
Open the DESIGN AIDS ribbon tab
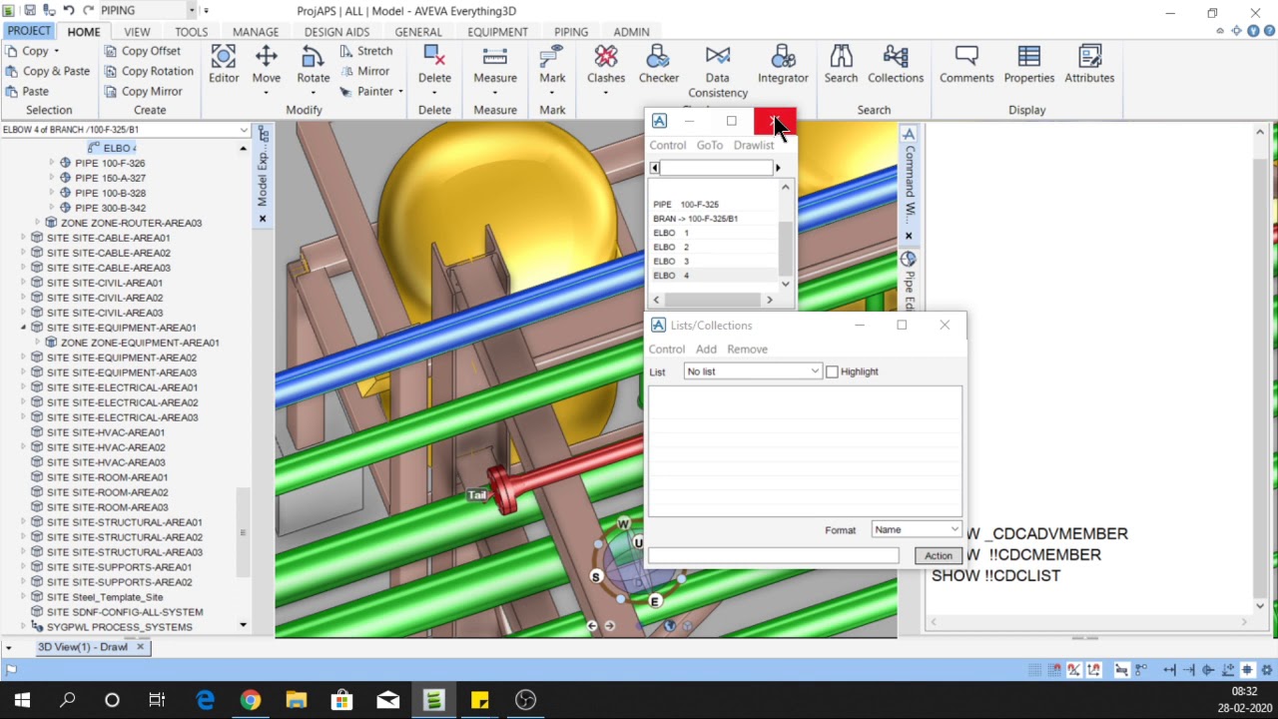click(336, 32)
